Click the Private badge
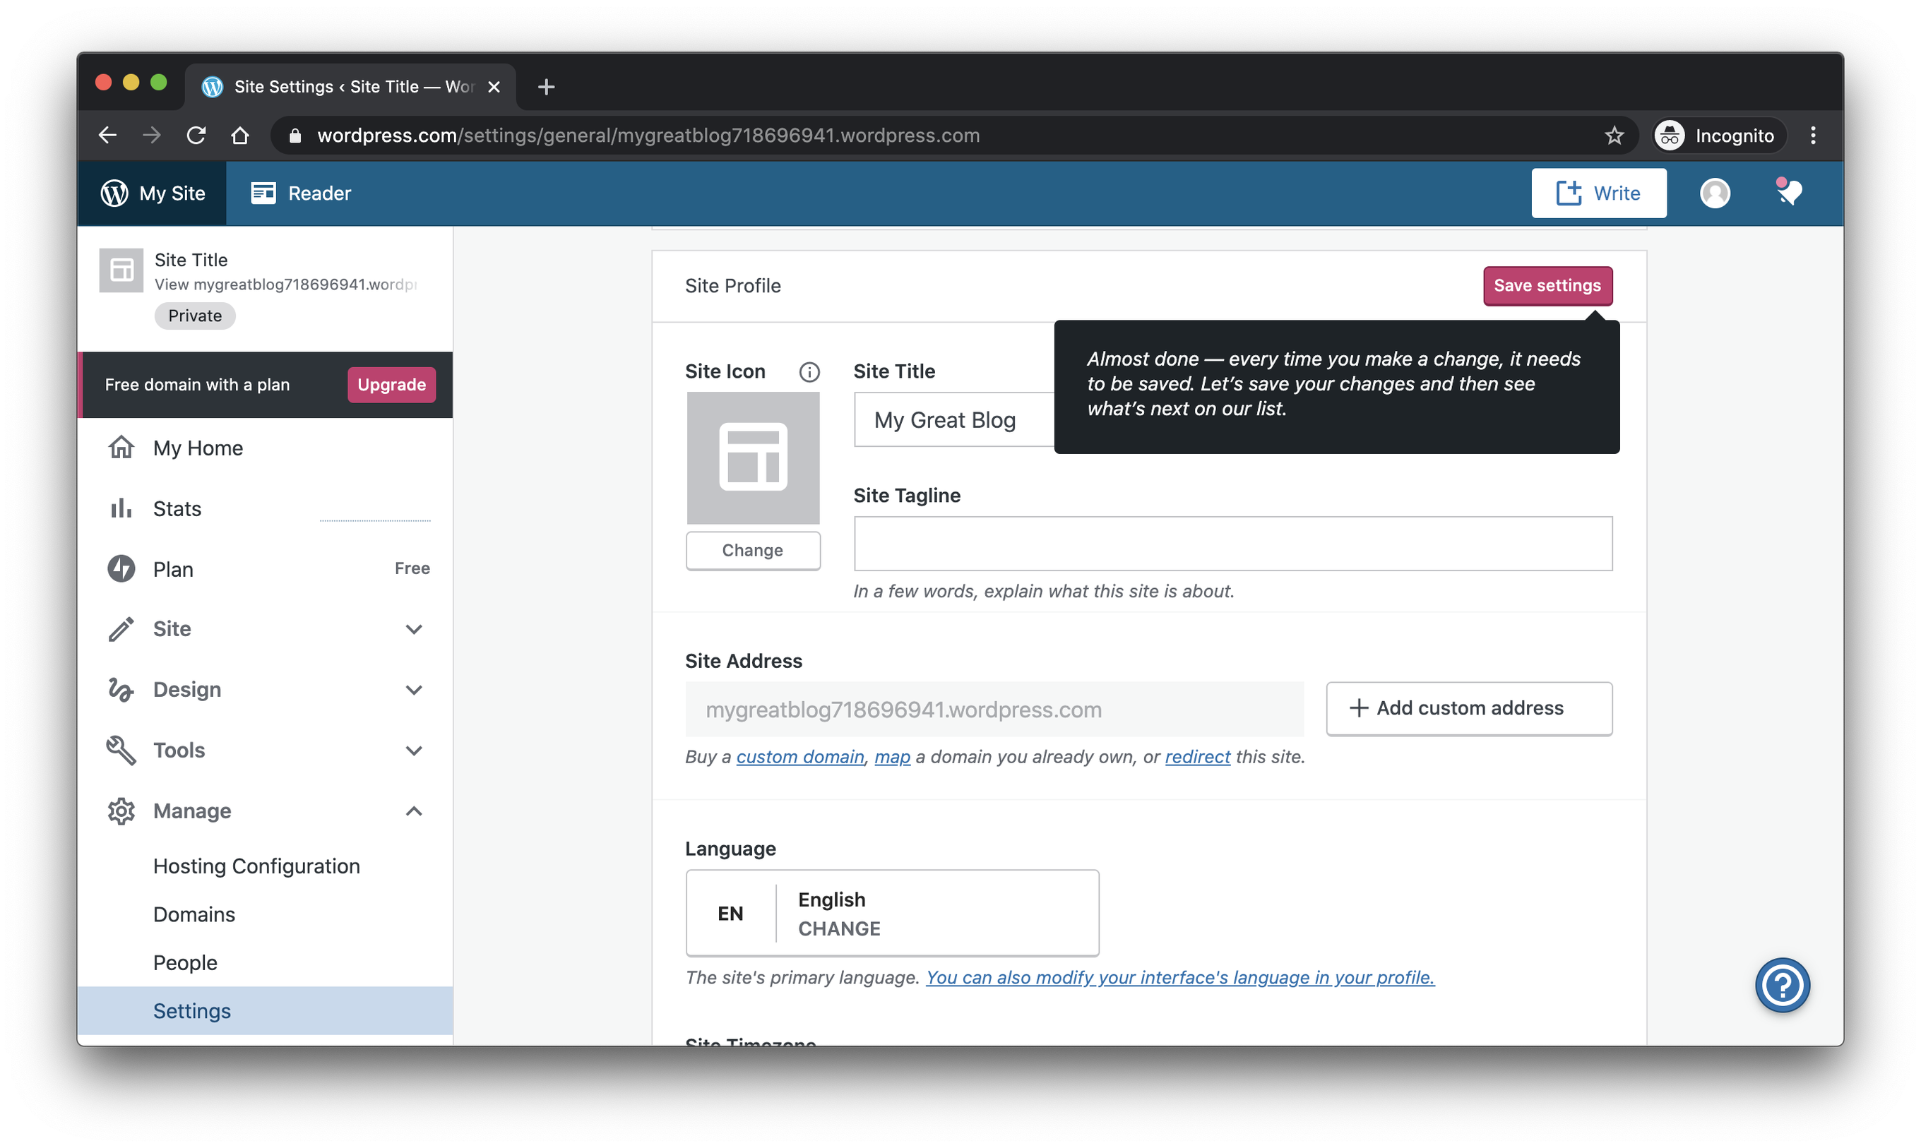The width and height of the screenshot is (1921, 1148). tap(195, 316)
